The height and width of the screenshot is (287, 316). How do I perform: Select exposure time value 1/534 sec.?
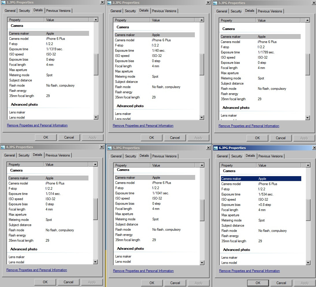coord(266,194)
